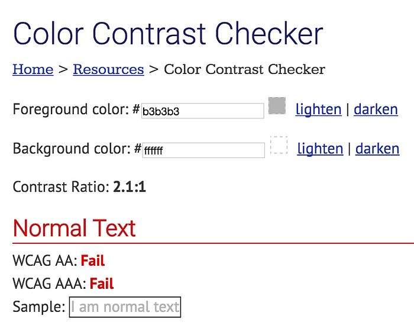Click the WCAG AAA Fail result
The width and height of the screenshot is (414, 335).
click(102, 284)
